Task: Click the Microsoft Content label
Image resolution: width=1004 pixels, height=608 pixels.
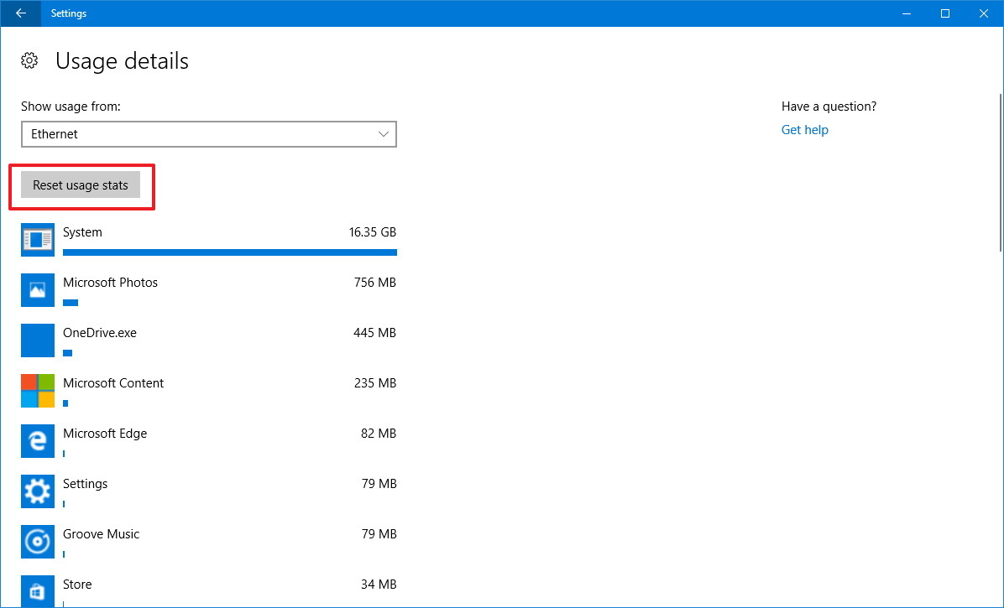Action: (x=113, y=383)
